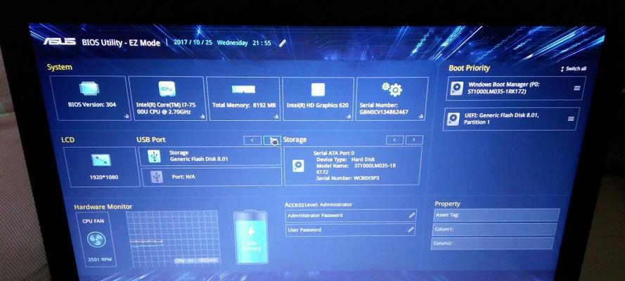
Task: Go to previous Storage page
Action: click(395, 140)
